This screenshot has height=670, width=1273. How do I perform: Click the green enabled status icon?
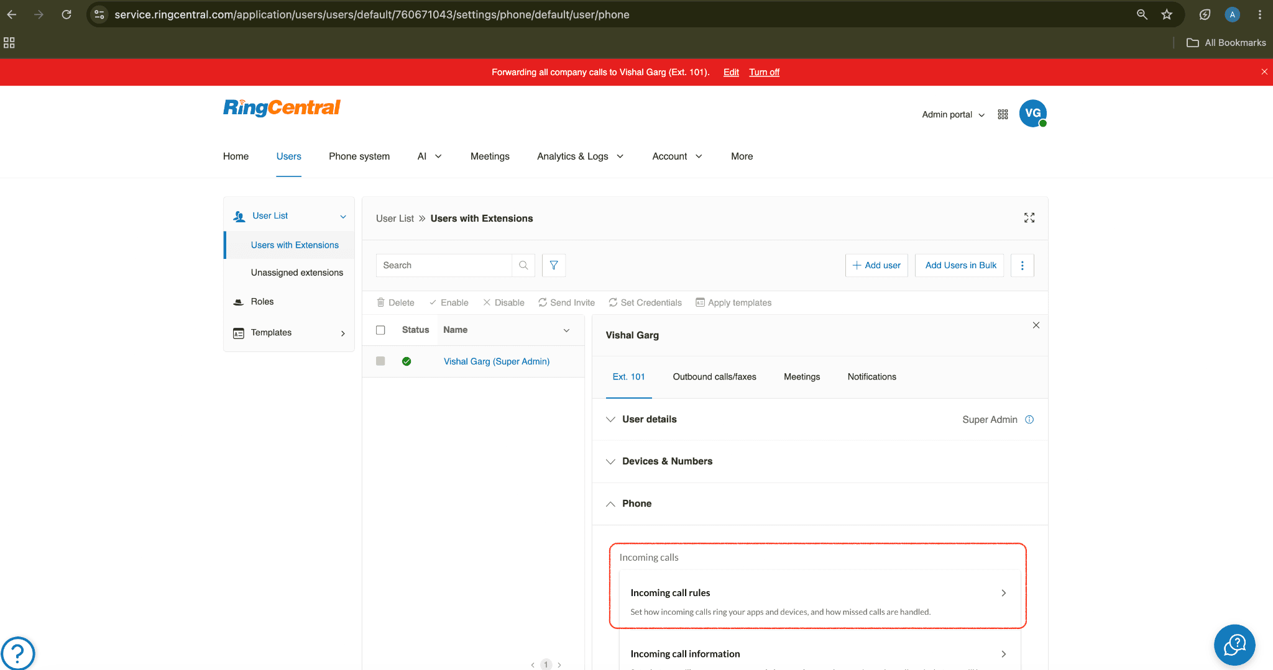point(407,361)
